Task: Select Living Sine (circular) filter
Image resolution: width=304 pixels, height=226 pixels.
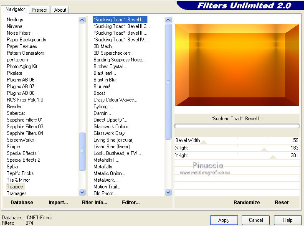Action: click(114, 140)
